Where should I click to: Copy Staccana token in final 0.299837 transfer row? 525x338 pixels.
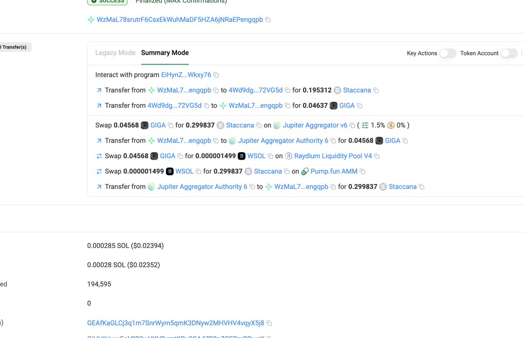point(421,187)
